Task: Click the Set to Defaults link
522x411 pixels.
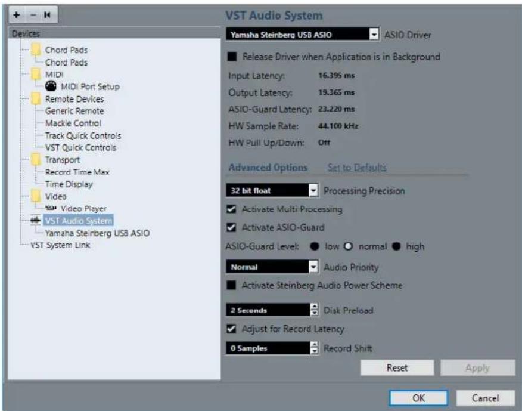Action: 357,168
